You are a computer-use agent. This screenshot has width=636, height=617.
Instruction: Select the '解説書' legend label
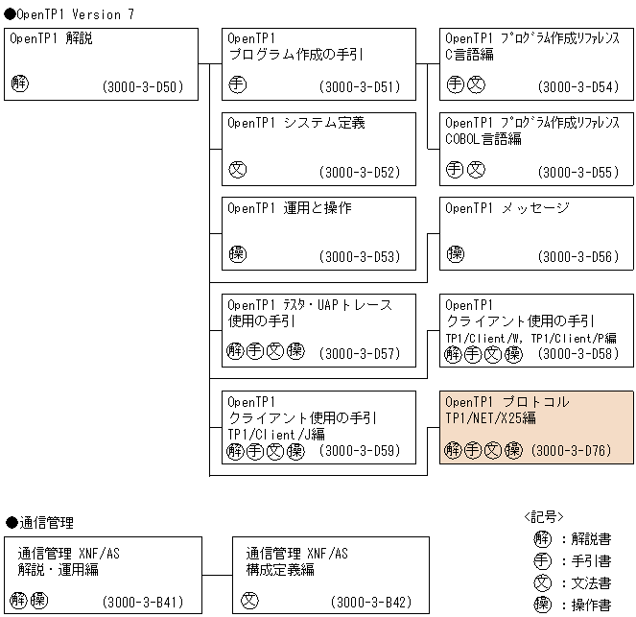pos(591,539)
